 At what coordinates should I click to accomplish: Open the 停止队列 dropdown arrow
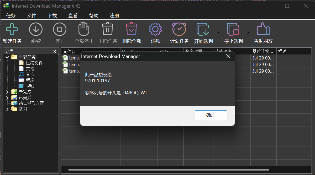(x=248, y=32)
